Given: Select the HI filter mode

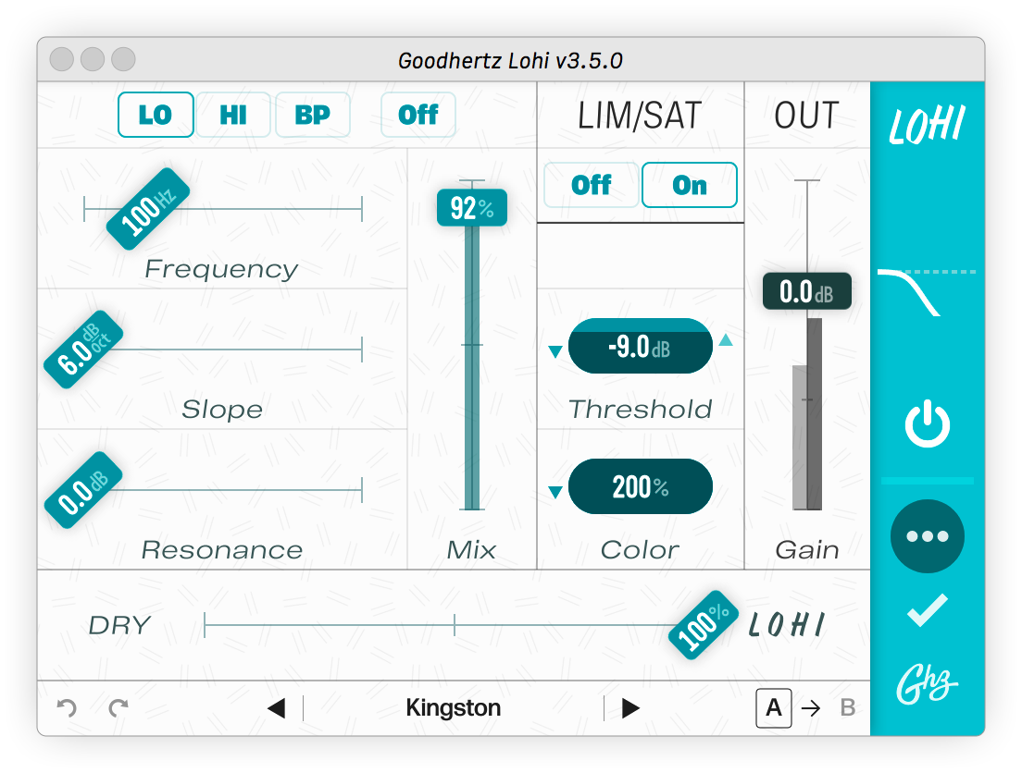Looking at the screenshot, I should (233, 115).
